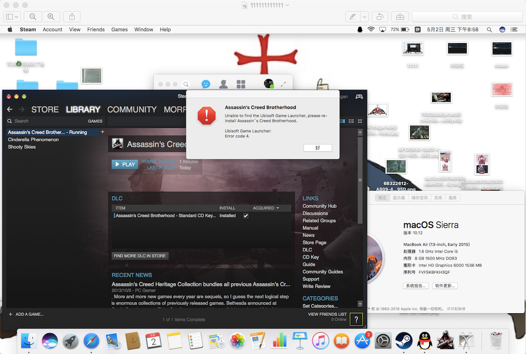Viewport: 526px width, 354px height.
Task: Open the Community Hub link
Action: click(319, 206)
